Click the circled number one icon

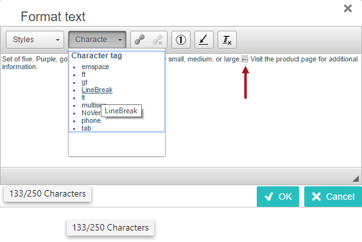(181, 40)
